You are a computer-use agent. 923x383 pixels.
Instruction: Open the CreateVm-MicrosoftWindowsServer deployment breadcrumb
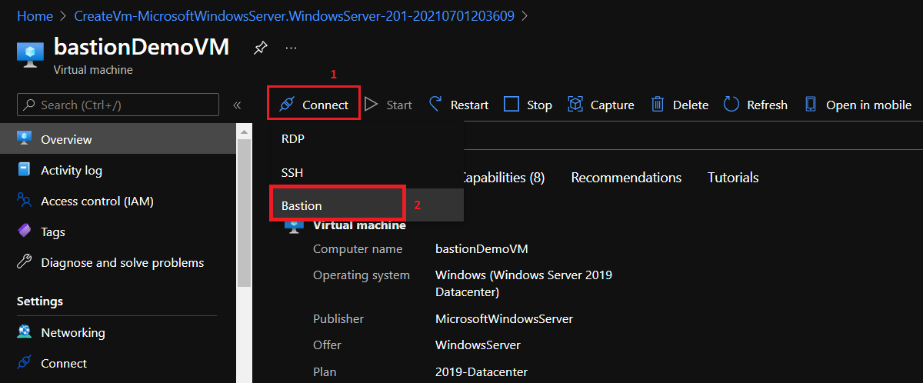point(295,15)
